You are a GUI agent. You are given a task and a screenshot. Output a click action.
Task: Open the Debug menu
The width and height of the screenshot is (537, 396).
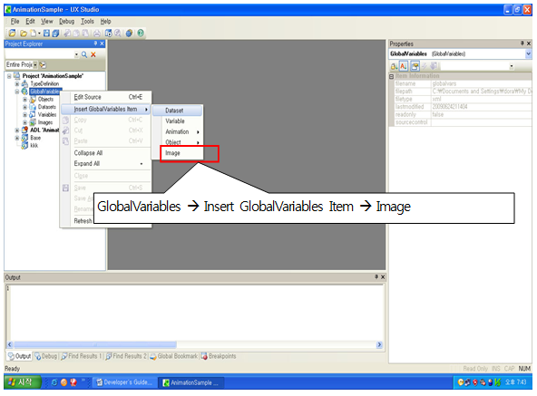click(66, 21)
